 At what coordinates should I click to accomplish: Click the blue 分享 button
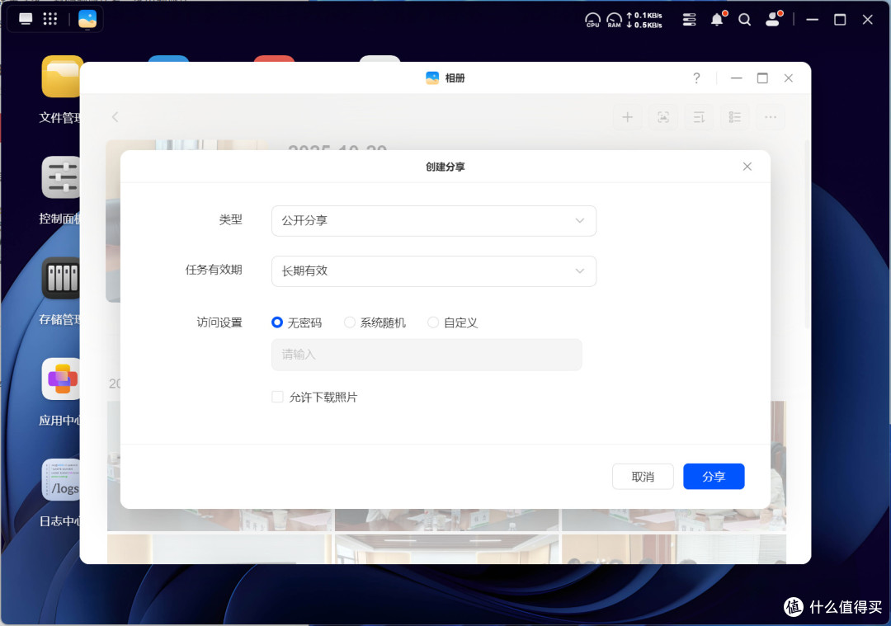click(x=714, y=477)
